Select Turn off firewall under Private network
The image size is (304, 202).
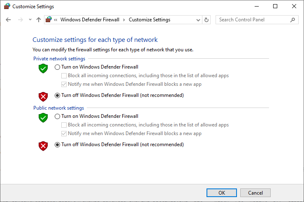(58, 95)
